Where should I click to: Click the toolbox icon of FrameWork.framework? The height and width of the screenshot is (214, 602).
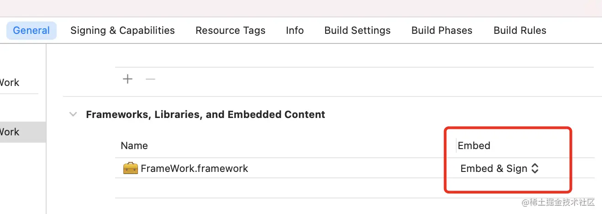(x=130, y=168)
